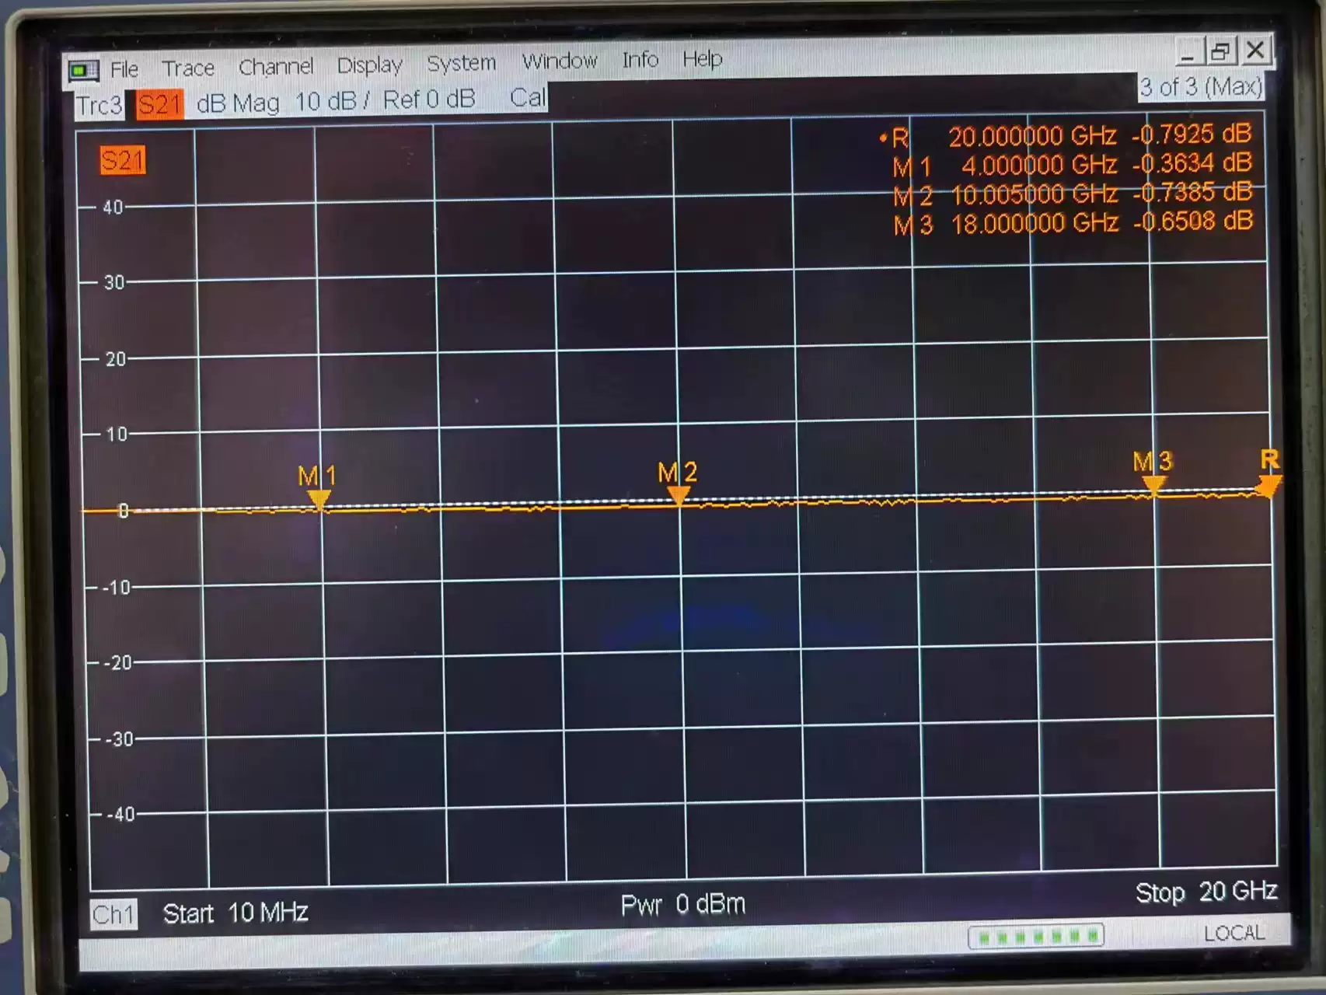Screen dimensions: 1326x995
Task: Select marker M3 triangle on the trace
Action: click(1153, 486)
